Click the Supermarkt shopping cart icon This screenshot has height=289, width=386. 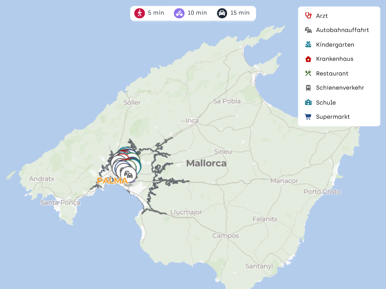(308, 117)
